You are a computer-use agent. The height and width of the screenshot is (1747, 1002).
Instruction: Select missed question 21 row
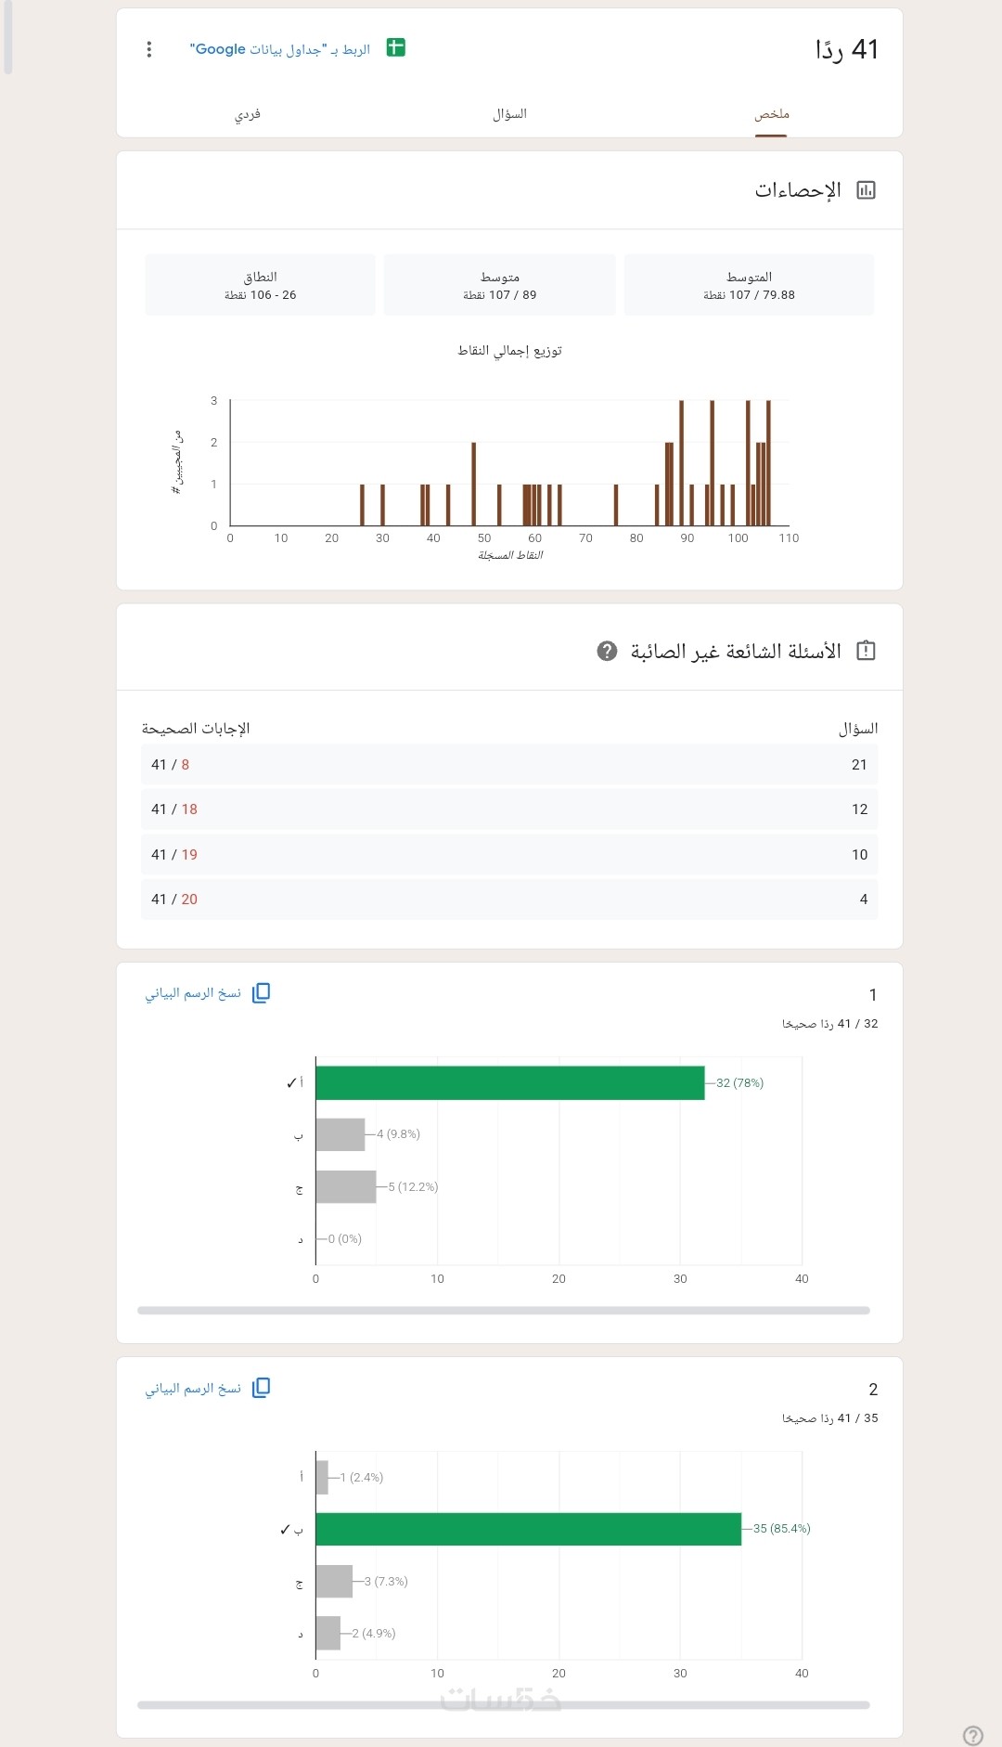(509, 765)
